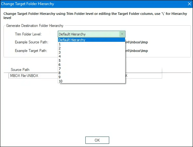
Task: Choose trim level 6 from list
Action: (91, 65)
